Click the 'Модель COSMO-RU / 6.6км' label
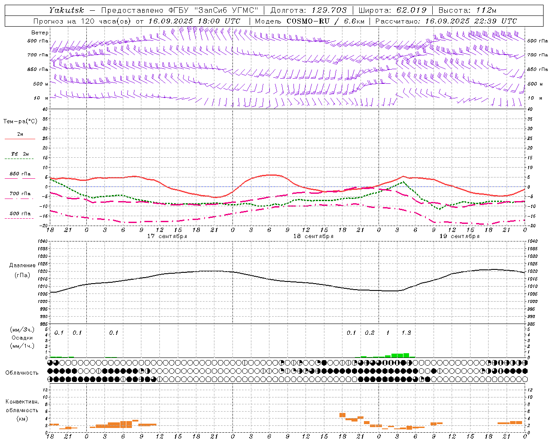 click(309, 21)
